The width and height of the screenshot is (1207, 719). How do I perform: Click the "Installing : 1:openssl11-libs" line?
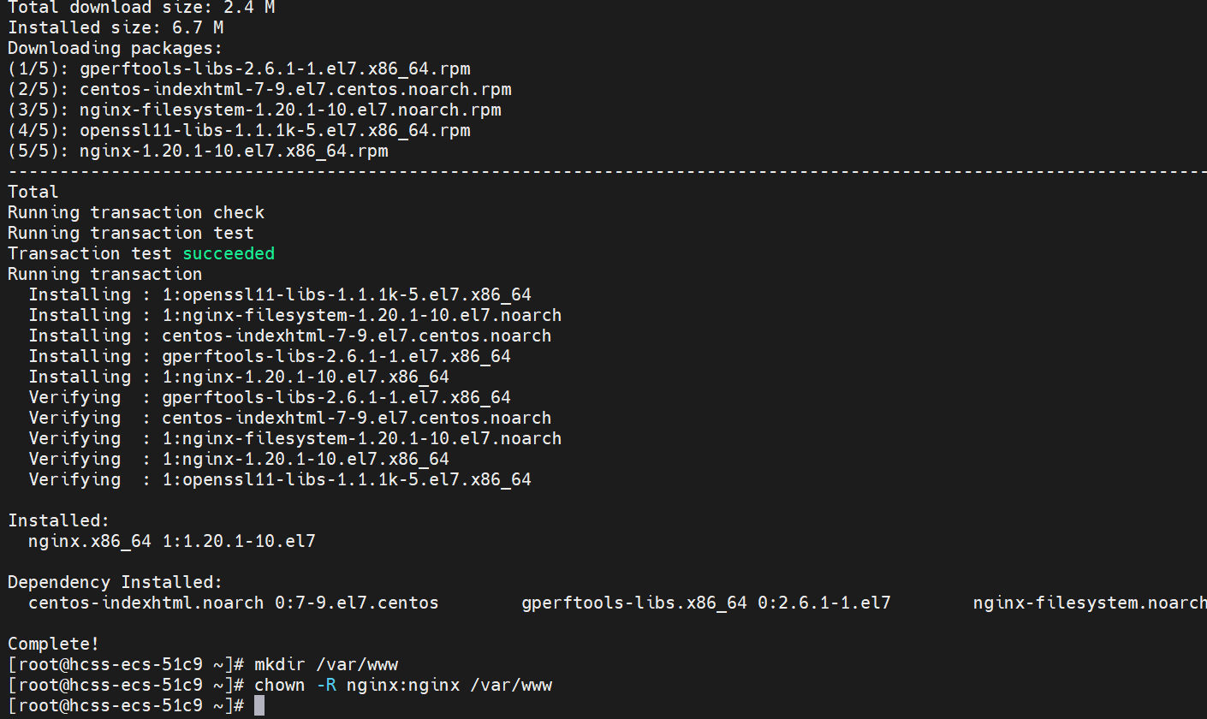pyautogui.click(x=280, y=294)
